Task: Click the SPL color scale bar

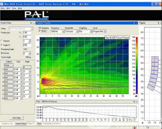Action: 137,65
